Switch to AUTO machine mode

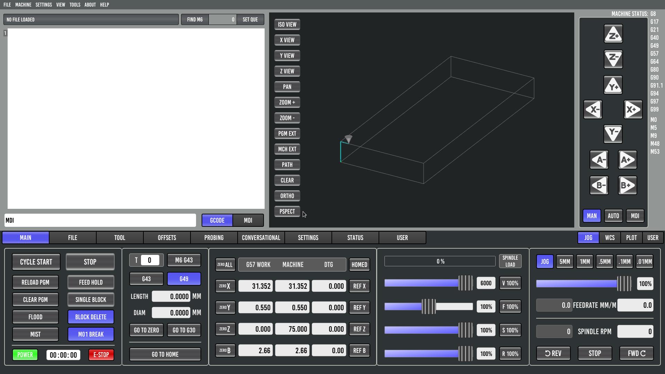pyautogui.click(x=613, y=216)
